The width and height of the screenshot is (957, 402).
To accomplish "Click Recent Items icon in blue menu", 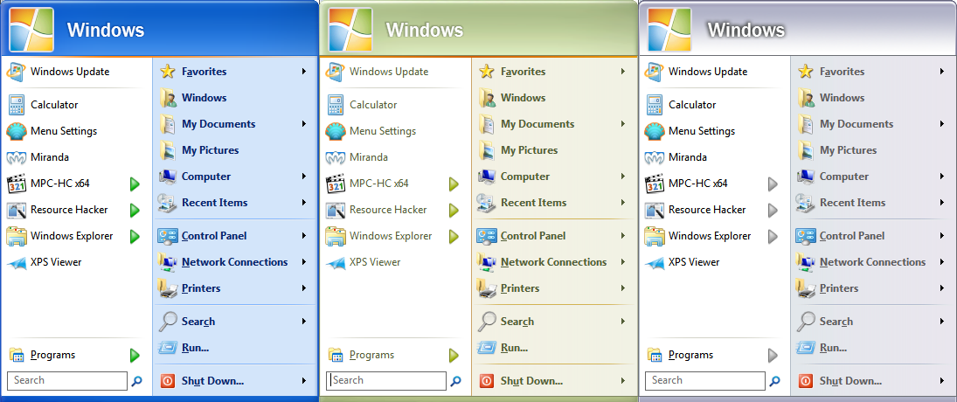I will 168,203.
